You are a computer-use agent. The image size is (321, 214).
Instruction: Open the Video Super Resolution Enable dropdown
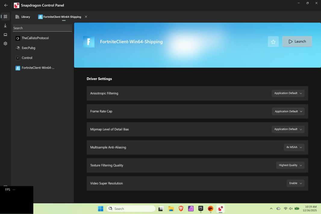295,183
